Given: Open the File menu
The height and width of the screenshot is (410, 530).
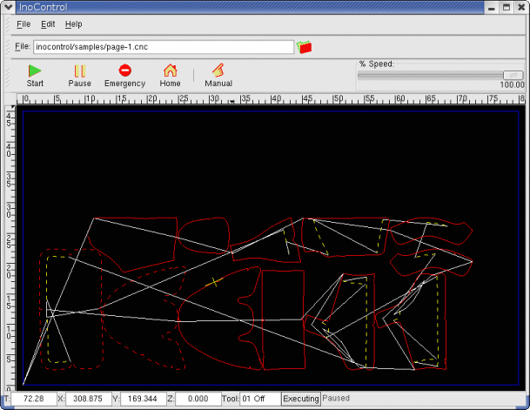Looking at the screenshot, I should click(23, 24).
